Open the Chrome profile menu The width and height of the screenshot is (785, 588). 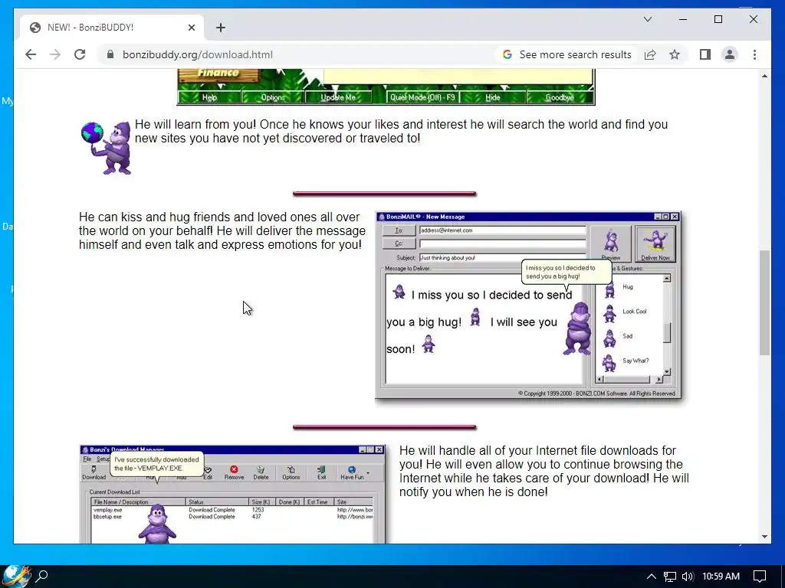[x=730, y=54]
